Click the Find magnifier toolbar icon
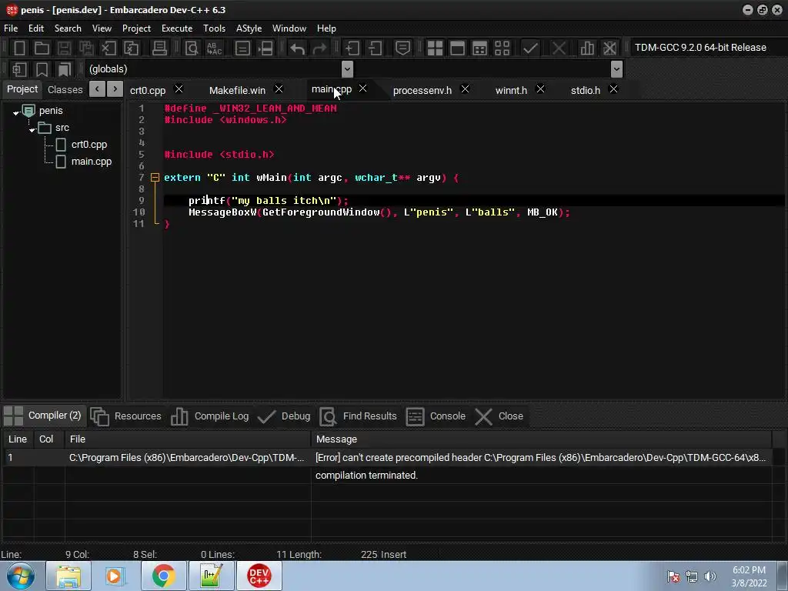 coord(192,48)
